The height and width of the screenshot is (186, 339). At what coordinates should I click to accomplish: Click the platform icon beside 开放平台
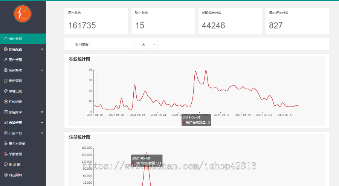tap(6, 133)
